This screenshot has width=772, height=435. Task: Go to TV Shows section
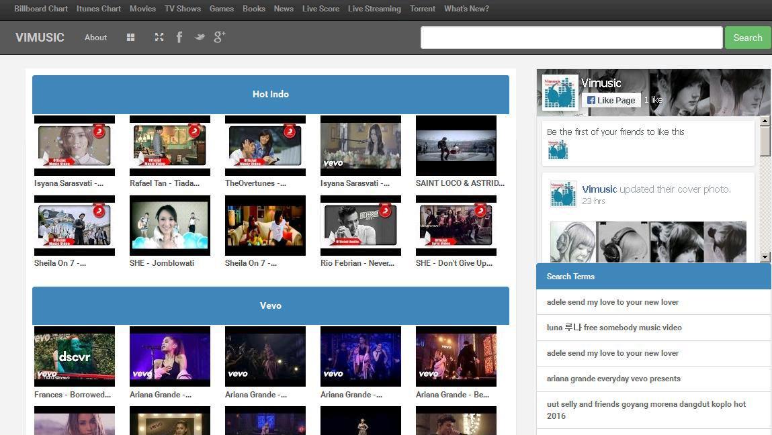183,9
